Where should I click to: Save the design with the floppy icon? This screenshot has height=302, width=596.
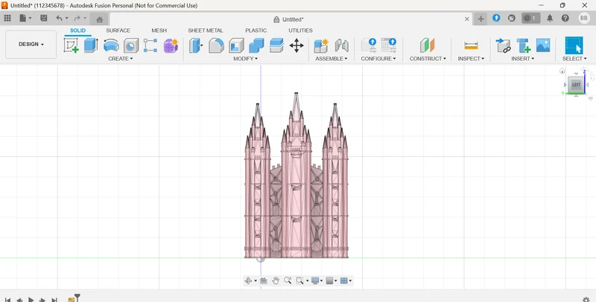coord(44,18)
